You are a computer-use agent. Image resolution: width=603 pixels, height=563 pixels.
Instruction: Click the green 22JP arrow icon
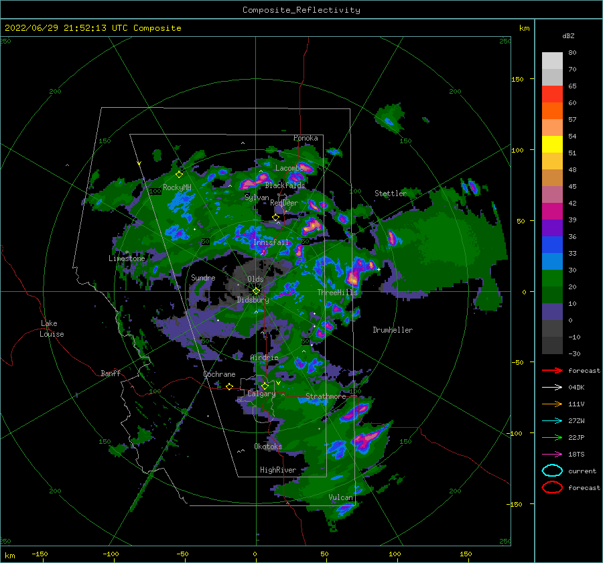click(552, 437)
